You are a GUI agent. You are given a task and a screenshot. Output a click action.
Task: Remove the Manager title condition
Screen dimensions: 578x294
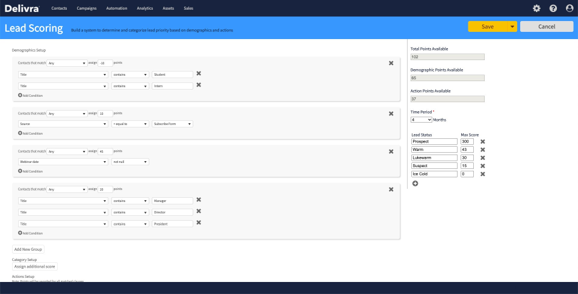click(199, 200)
